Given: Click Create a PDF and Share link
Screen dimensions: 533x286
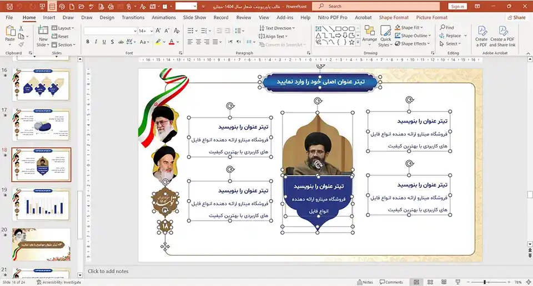Looking at the screenshot, I should coord(502,36).
